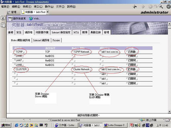
Task: Click the scroll up arrow of form
Action: (169, 23)
